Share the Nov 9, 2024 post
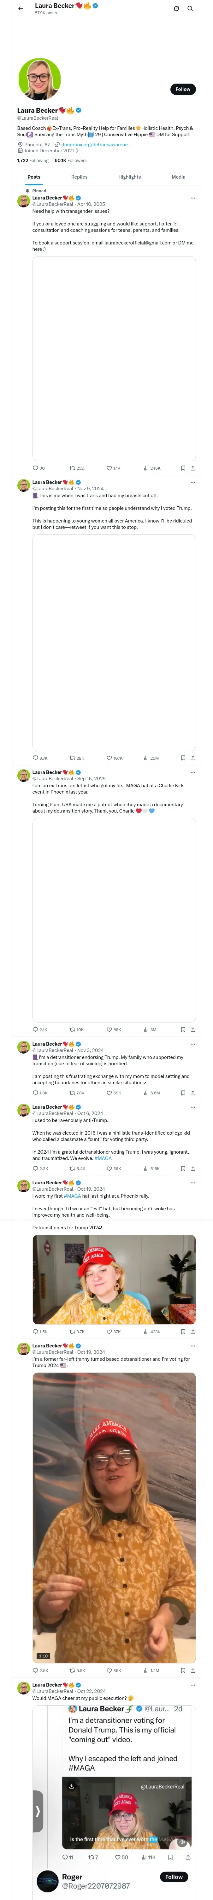 [x=192, y=758]
